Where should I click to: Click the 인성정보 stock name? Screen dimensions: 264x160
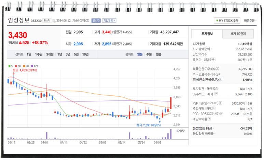[x=19, y=20]
